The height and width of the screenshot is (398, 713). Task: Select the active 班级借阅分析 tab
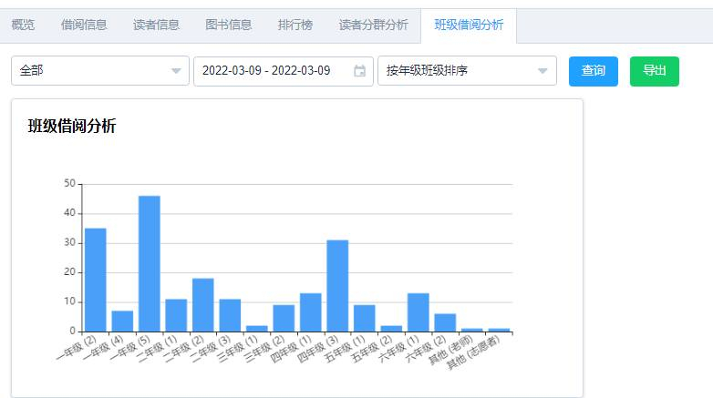tap(468, 25)
